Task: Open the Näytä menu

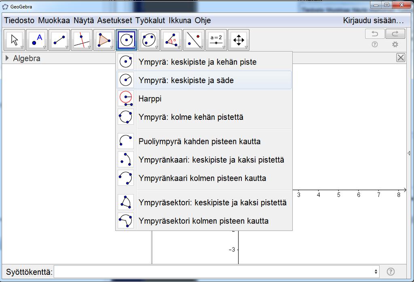Action: 84,20
